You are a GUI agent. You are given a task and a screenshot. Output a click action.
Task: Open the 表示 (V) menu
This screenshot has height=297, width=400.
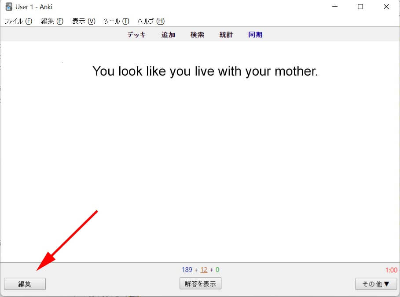[84, 21]
